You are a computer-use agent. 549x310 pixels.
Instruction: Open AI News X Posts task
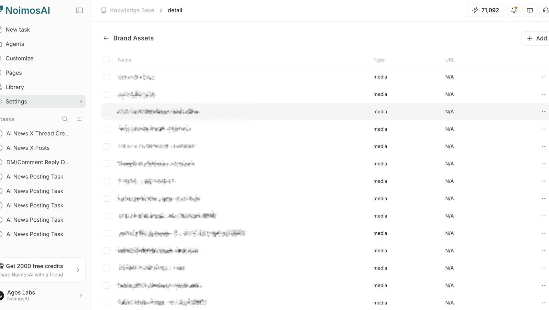tap(28, 148)
